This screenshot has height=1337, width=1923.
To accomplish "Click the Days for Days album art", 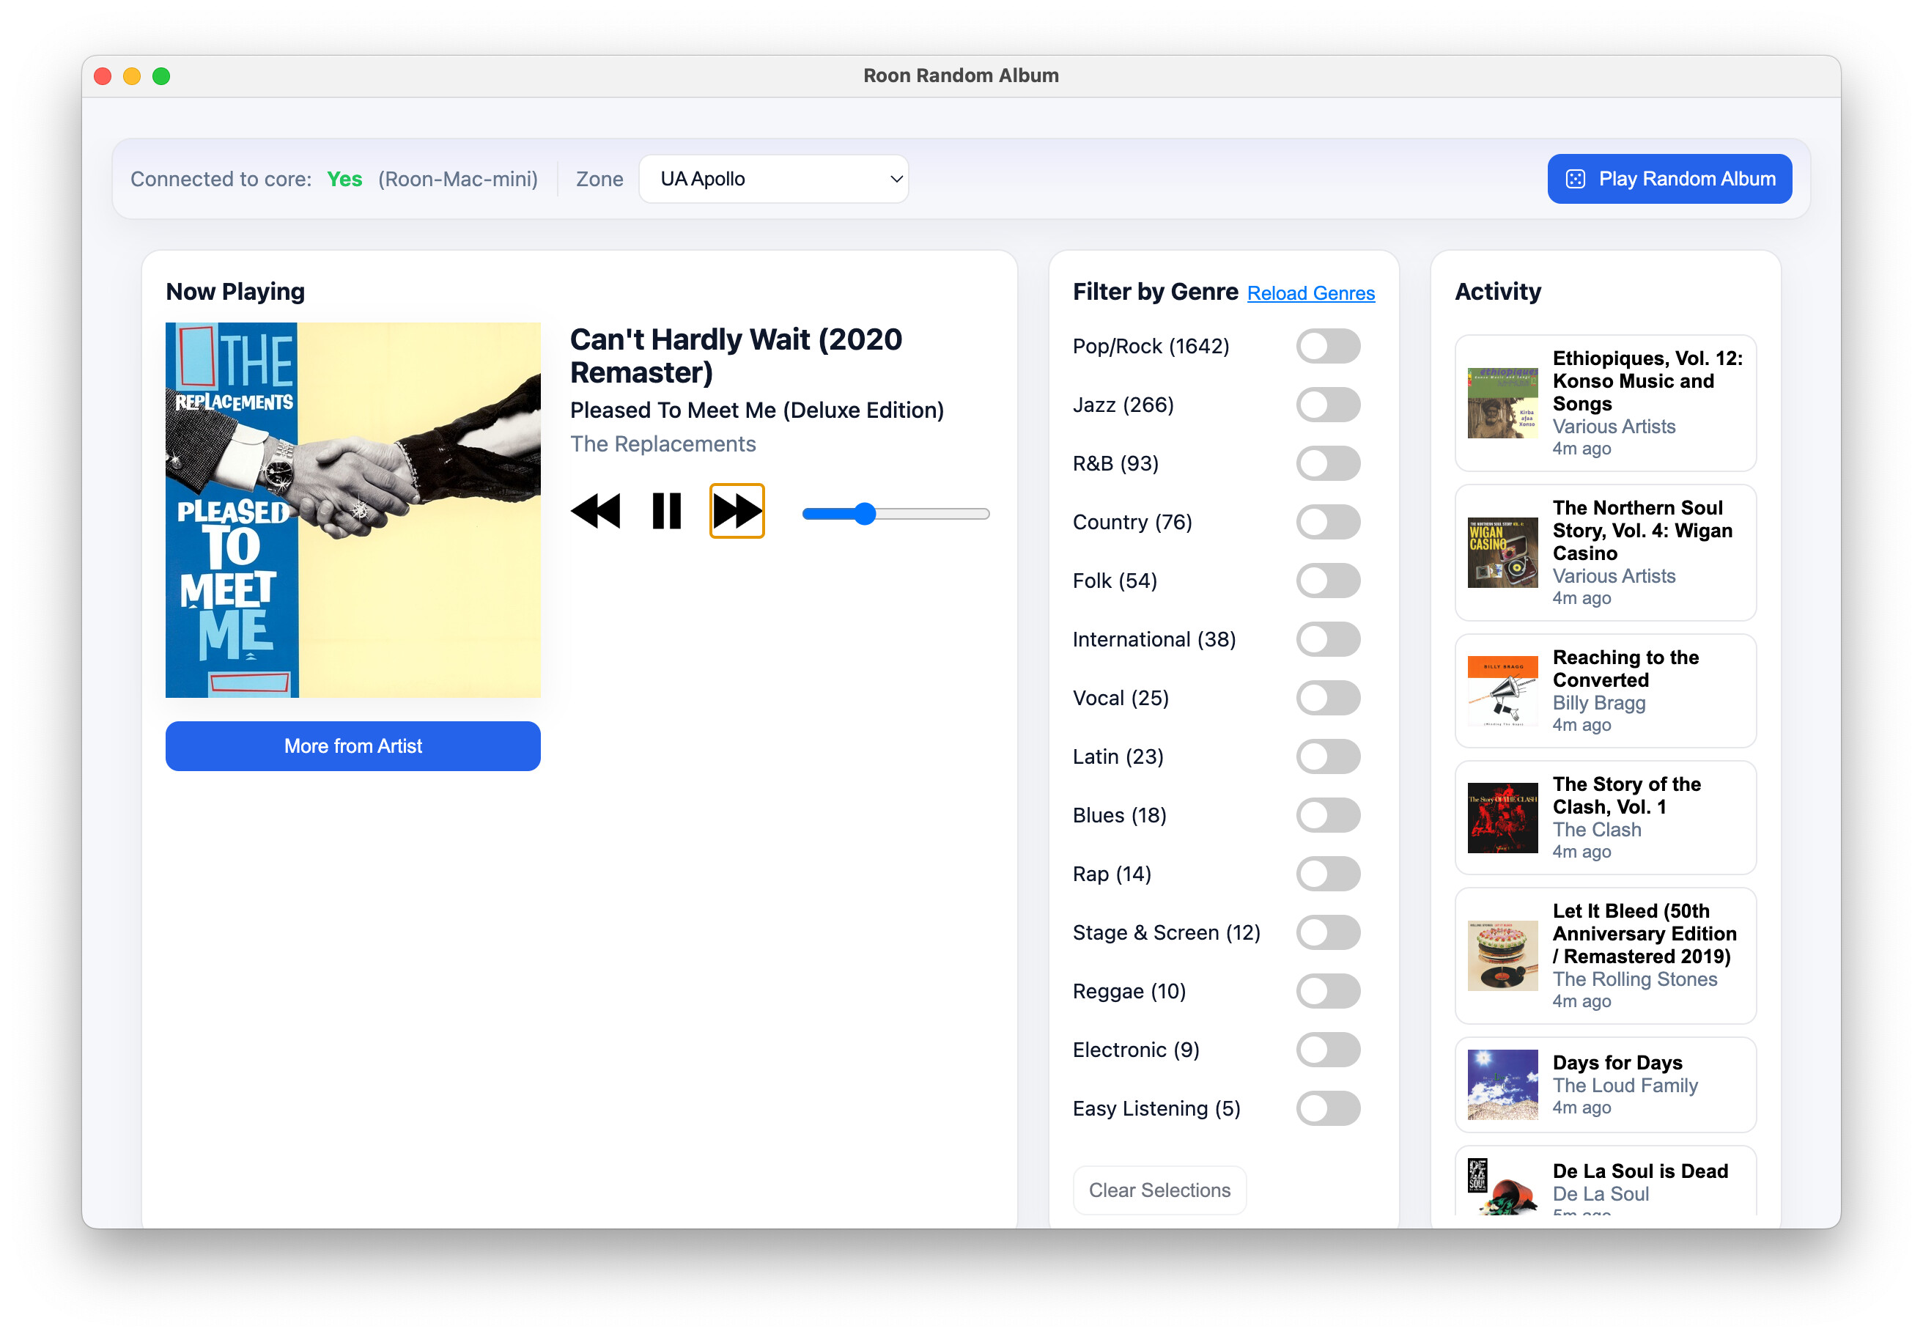I will (x=1502, y=1084).
